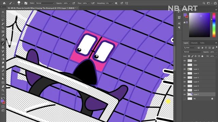The width and height of the screenshot is (218, 122).
Task: Select the Magic Wand tool
Action: [3, 24]
